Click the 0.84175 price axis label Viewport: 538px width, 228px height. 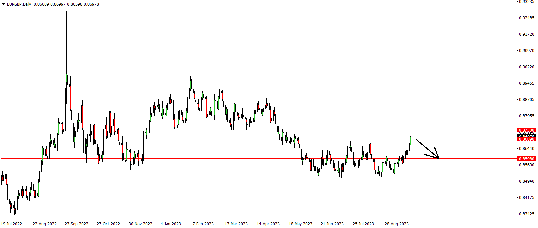coord(527,197)
